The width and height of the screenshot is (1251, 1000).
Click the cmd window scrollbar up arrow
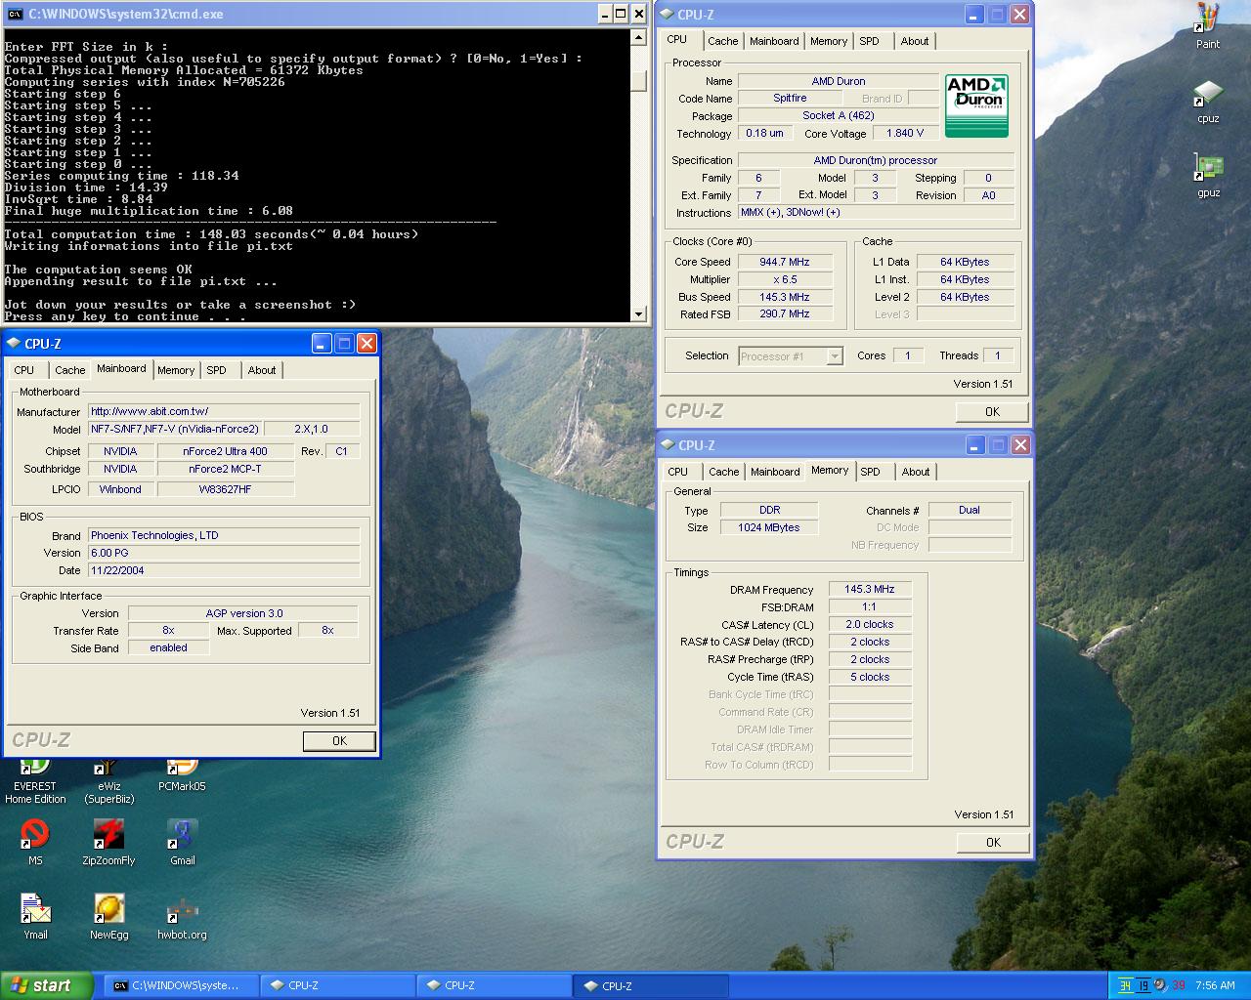point(639,37)
